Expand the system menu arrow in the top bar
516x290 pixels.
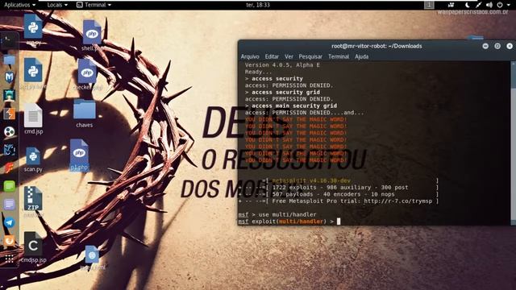click(509, 5)
